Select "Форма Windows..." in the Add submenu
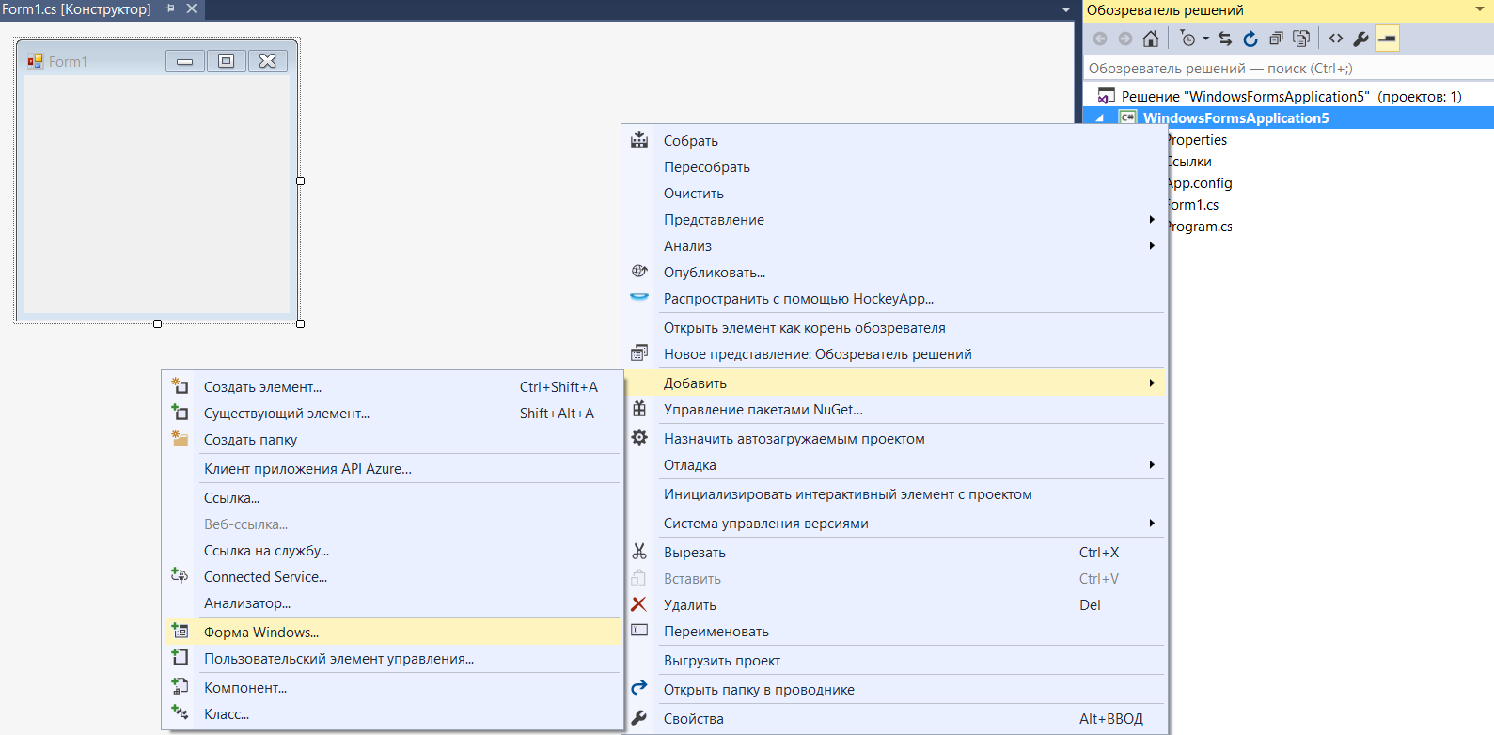The height and width of the screenshot is (735, 1494). coord(261,633)
